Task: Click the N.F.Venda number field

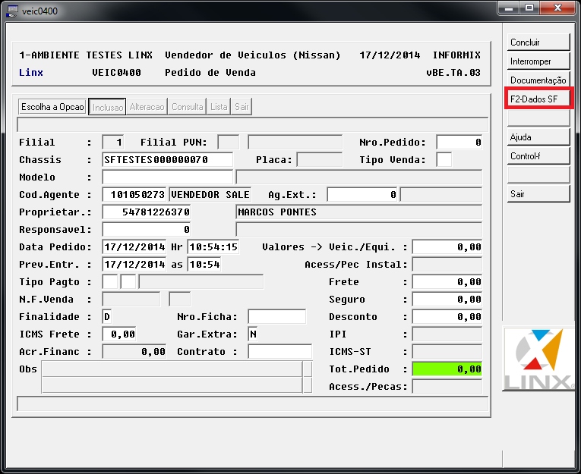Action: coord(131,299)
